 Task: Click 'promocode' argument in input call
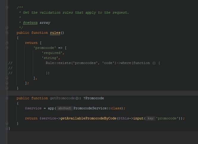167,118
